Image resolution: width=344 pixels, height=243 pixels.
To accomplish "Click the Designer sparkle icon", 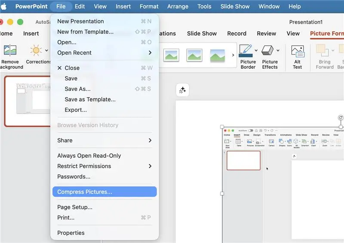I will pyautogui.click(x=182, y=90).
